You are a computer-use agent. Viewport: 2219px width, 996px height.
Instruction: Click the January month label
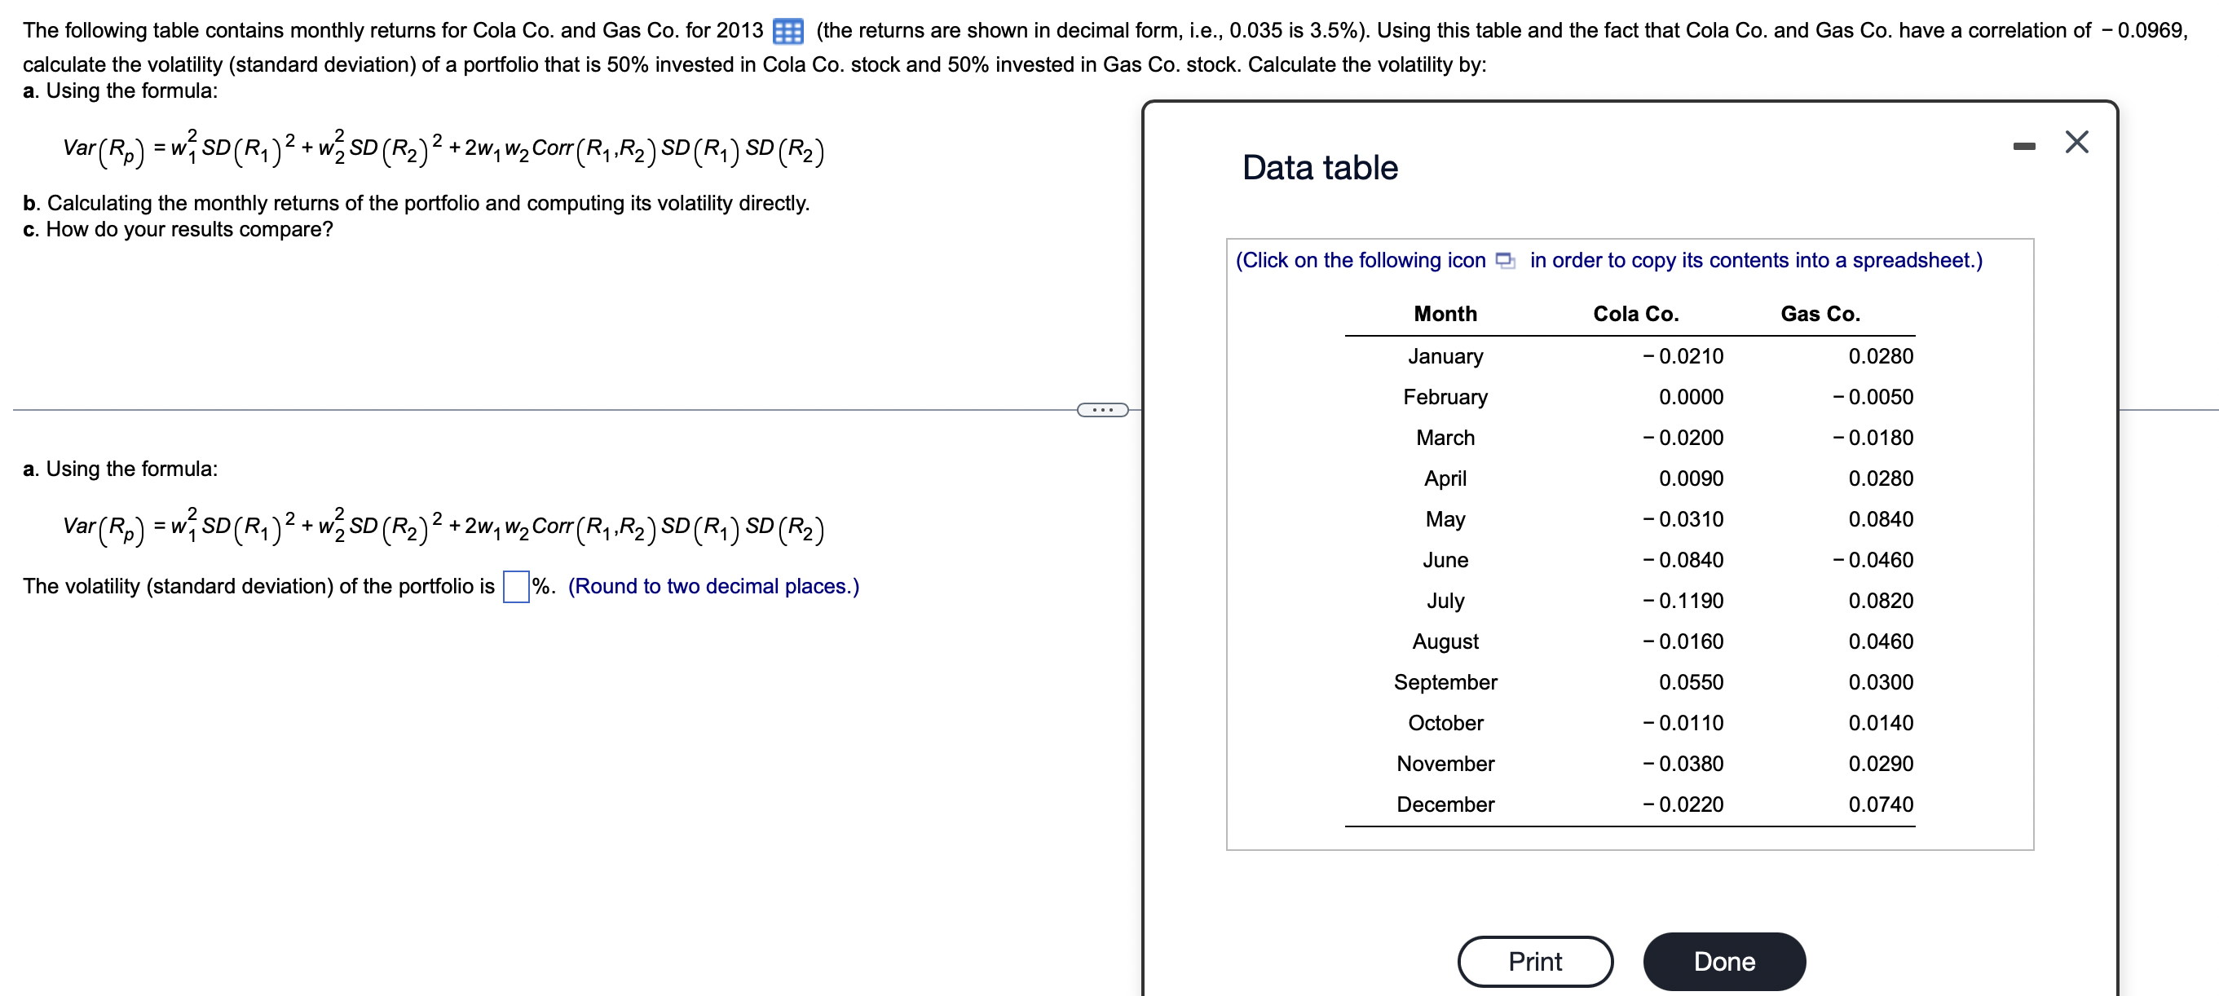click(1445, 356)
